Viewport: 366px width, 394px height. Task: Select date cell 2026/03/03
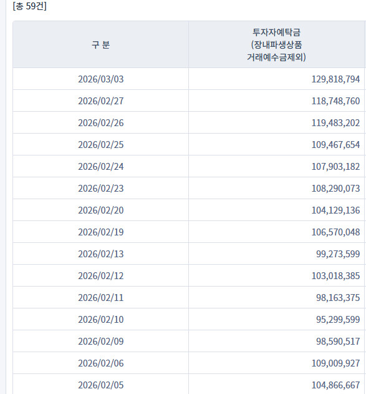tap(100, 79)
